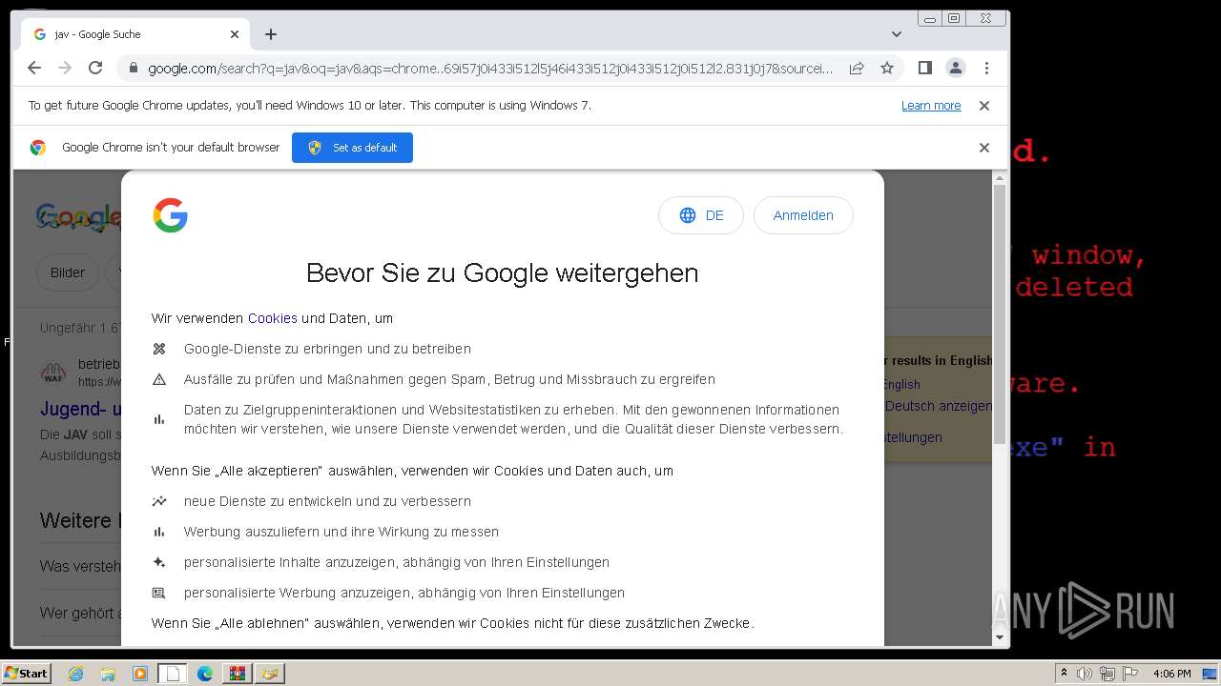Click the scrollbar down arrow
The height and width of the screenshot is (686, 1221).
click(x=1000, y=637)
